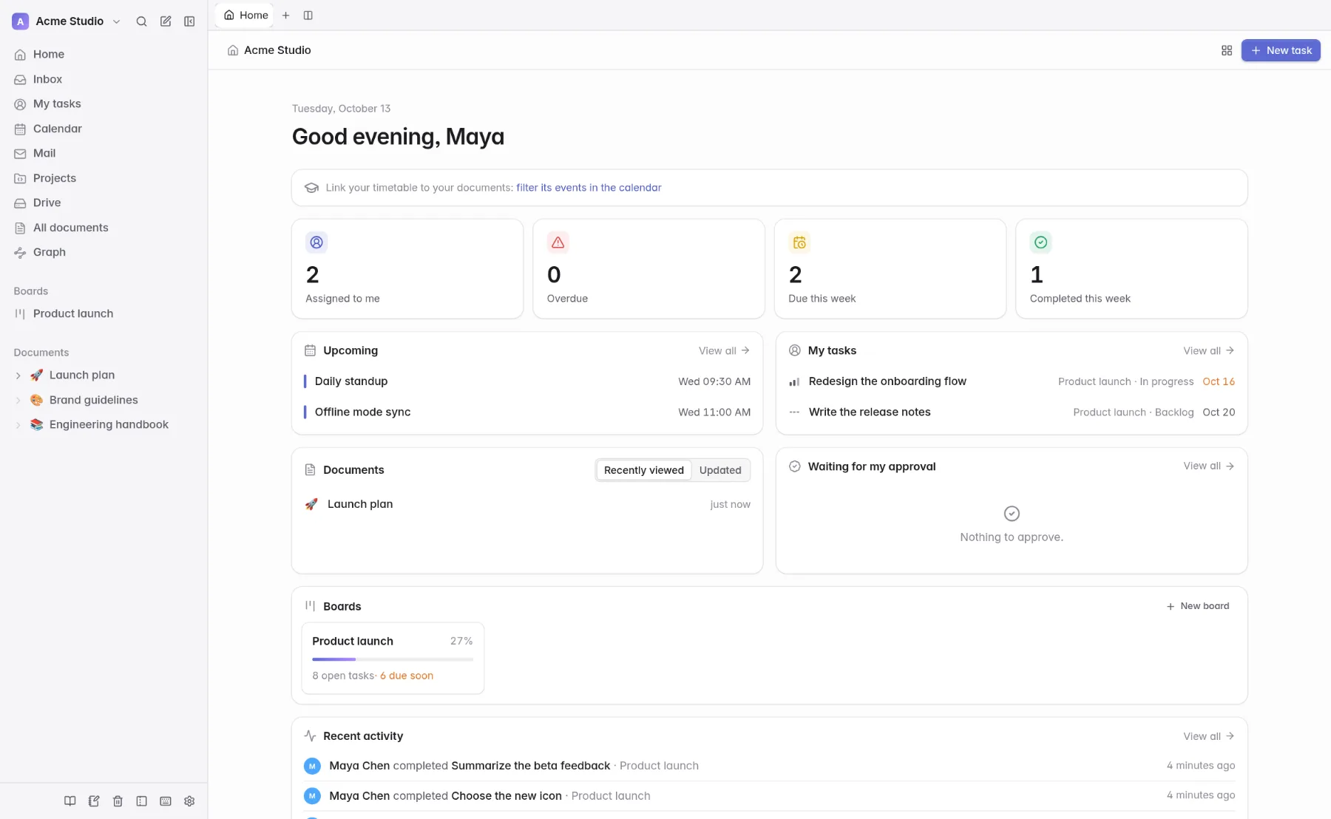Click the Overdue warning triangle icon
Image resolution: width=1331 pixels, height=819 pixels.
[558, 242]
